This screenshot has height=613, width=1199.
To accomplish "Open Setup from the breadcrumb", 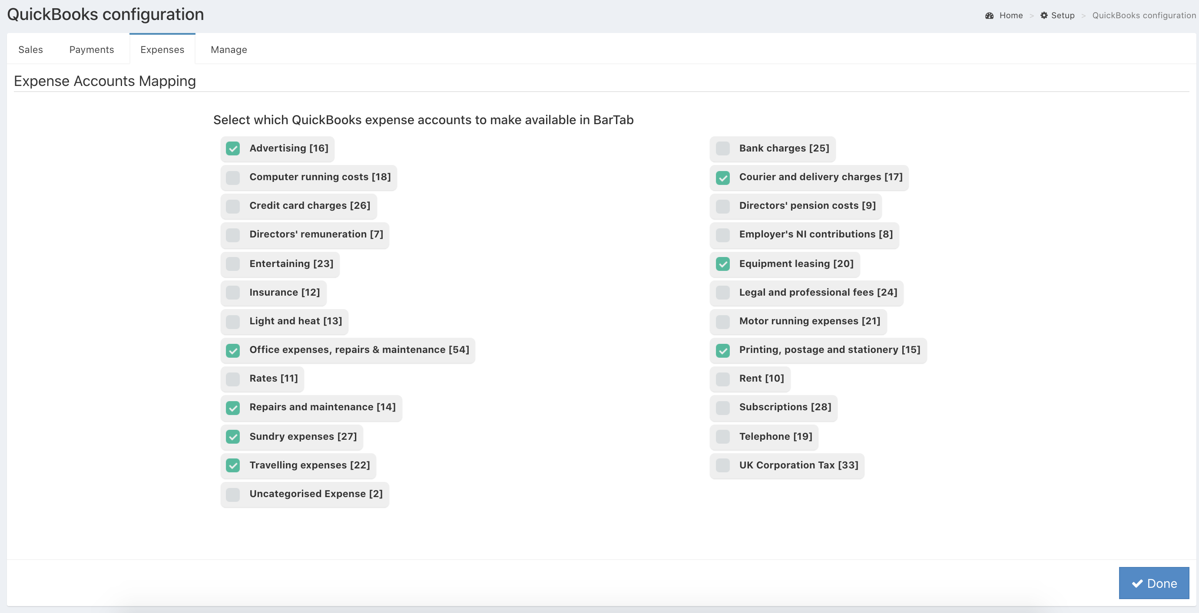I will point(1063,15).
